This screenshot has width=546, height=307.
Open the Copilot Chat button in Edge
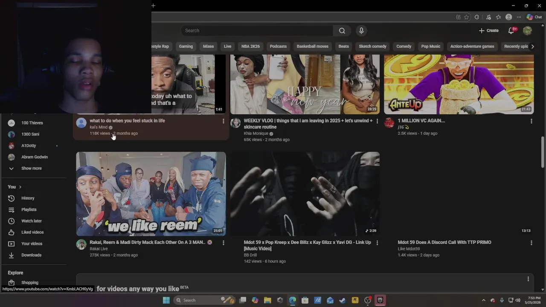coord(534,17)
